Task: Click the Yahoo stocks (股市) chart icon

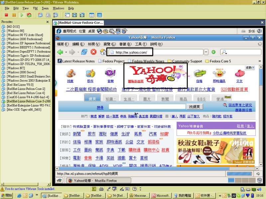Action: [x=90, y=73]
